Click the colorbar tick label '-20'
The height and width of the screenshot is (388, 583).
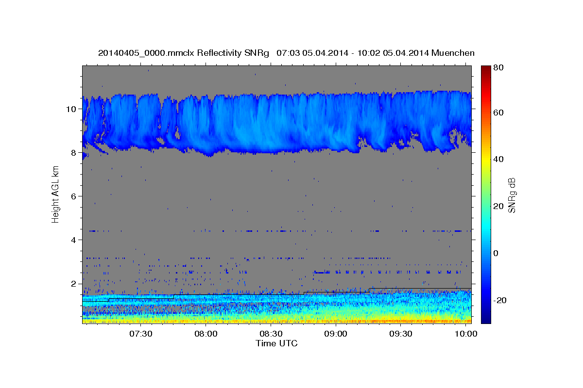499,300
